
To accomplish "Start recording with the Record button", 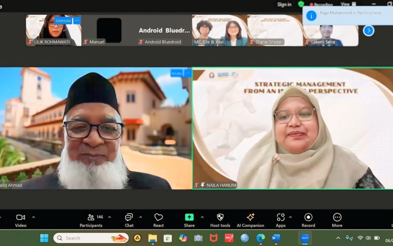I will pyautogui.click(x=308, y=220).
